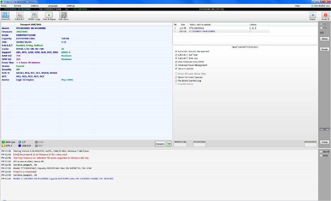
Task: Click the green 5400 rpm indicator
Action: coord(3,142)
